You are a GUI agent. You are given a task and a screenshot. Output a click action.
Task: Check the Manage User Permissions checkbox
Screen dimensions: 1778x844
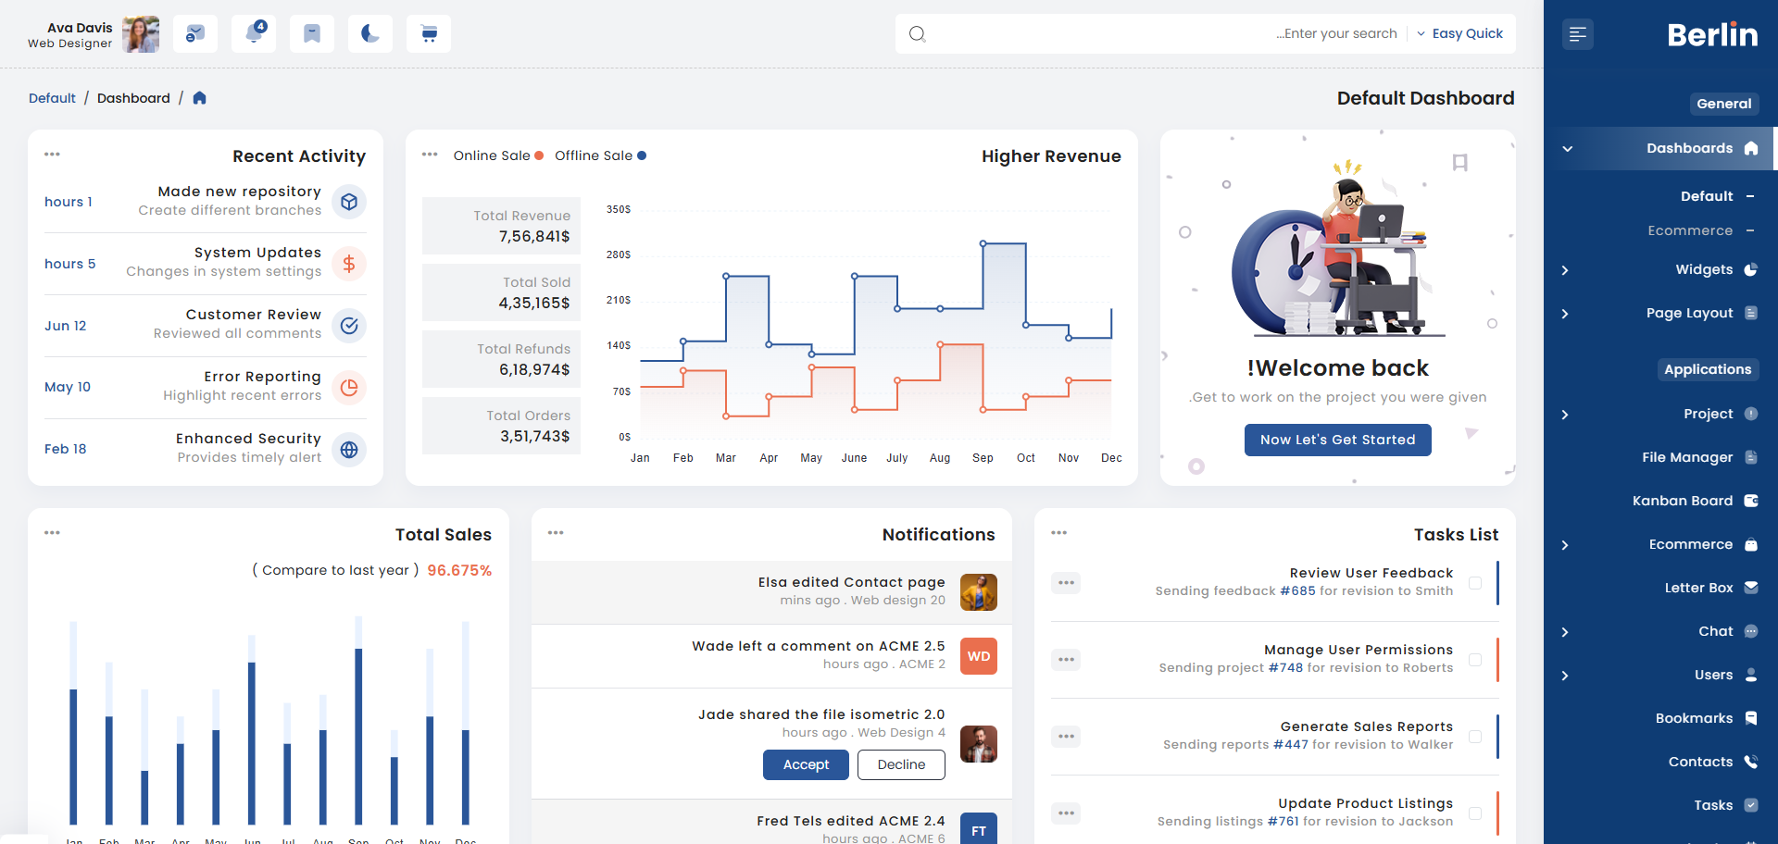1475,660
